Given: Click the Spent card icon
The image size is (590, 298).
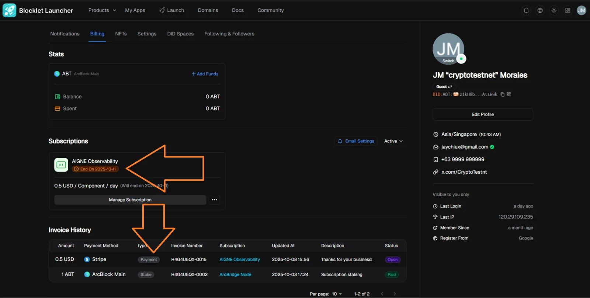Looking at the screenshot, I should (x=58, y=108).
